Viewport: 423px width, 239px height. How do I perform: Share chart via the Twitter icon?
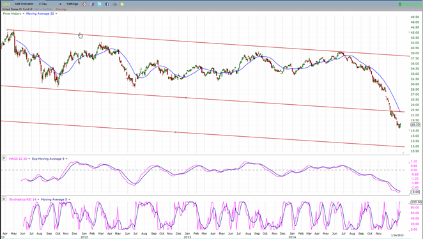click(100, 4)
